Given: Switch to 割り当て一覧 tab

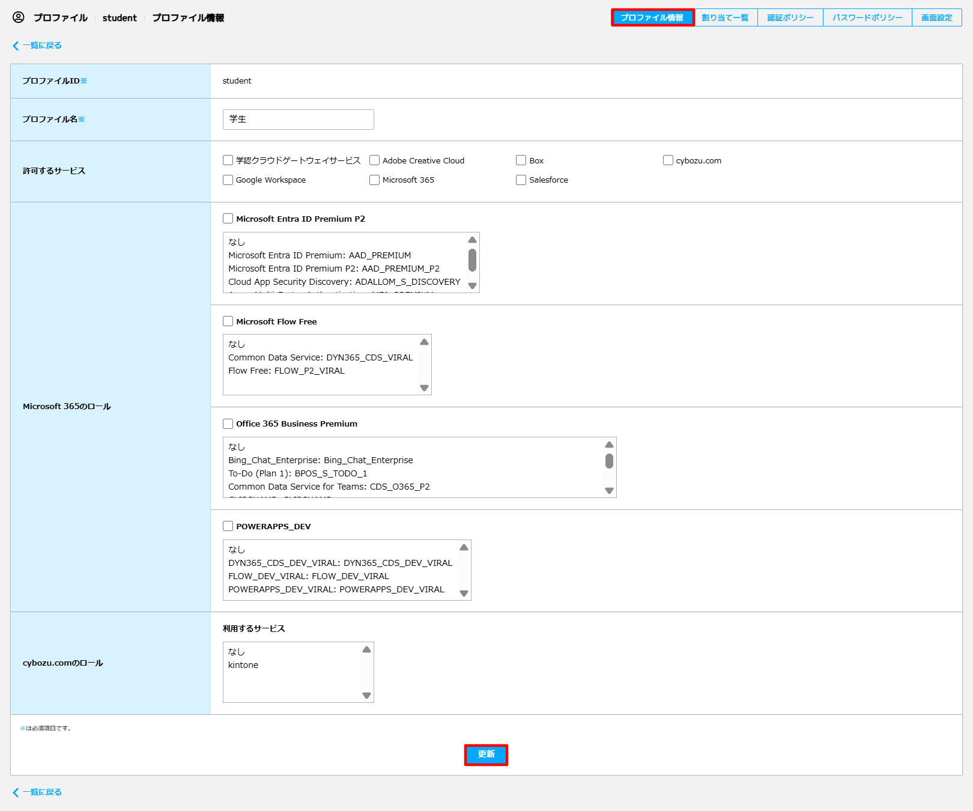Looking at the screenshot, I should 726,17.
